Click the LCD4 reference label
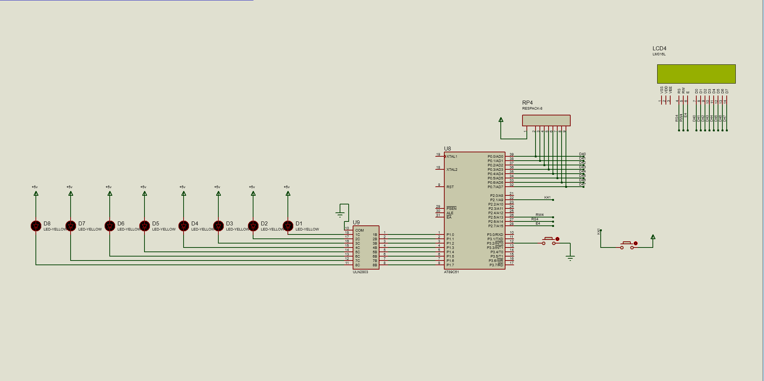The image size is (764, 381). pyautogui.click(x=659, y=48)
